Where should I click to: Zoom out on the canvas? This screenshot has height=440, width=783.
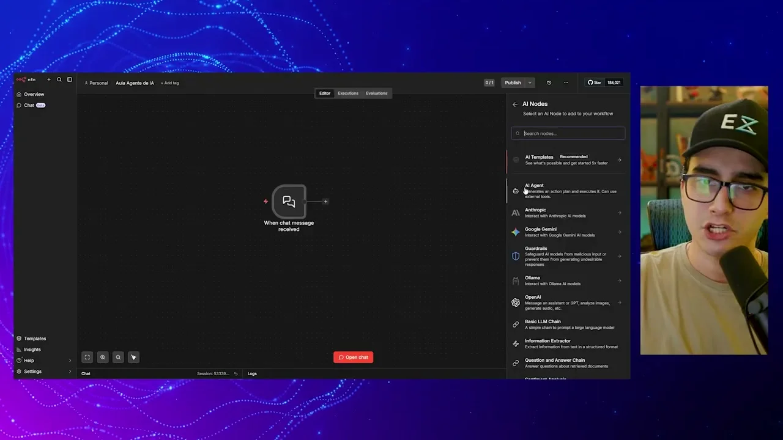click(x=118, y=358)
